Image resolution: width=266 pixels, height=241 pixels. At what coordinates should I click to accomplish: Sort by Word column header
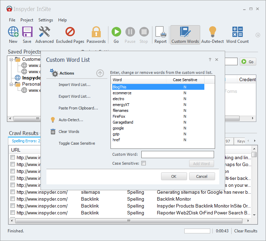coord(139,80)
